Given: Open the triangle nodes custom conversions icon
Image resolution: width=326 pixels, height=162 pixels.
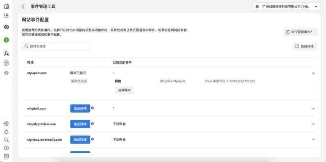Looking at the screenshot, I should (x=7, y=53).
